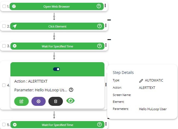
Task: Open three-dot menu for step 5 Wait
Action: [106, 125]
